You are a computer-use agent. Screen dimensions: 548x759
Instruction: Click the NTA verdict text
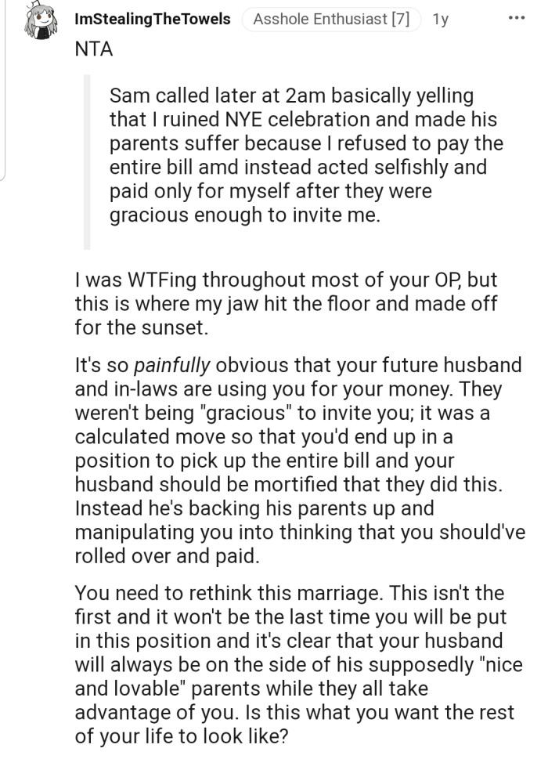94,49
